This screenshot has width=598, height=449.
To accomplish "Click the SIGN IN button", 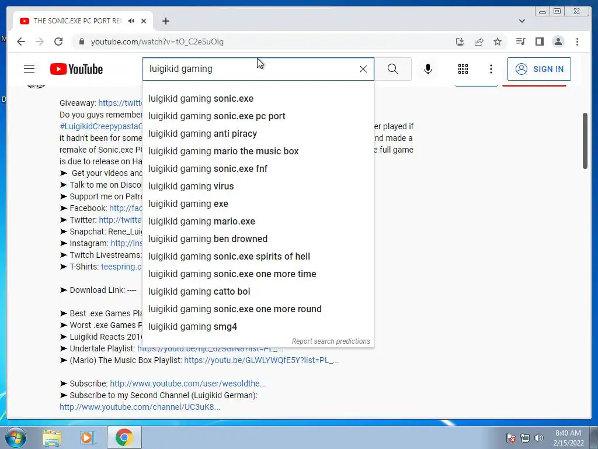I will pyautogui.click(x=539, y=69).
